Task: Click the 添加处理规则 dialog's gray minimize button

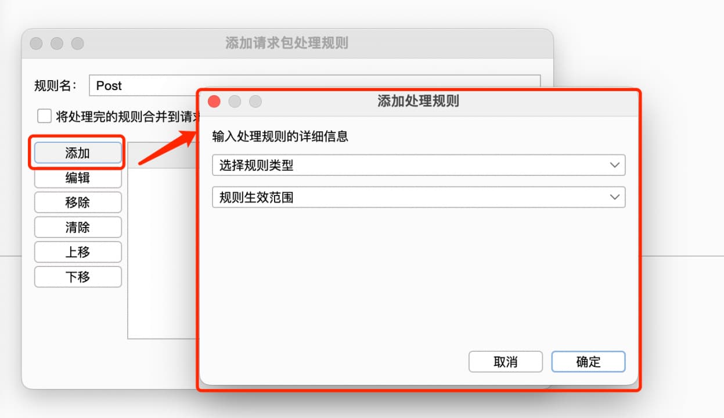Action: [235, 102]
